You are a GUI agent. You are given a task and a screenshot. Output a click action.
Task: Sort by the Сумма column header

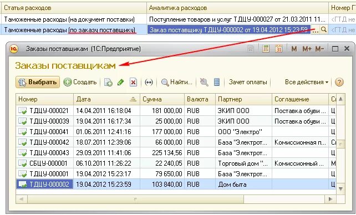tap(162, 99)
